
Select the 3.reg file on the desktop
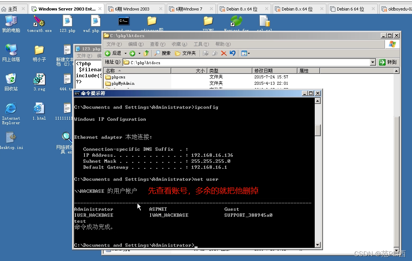point(39,82)
